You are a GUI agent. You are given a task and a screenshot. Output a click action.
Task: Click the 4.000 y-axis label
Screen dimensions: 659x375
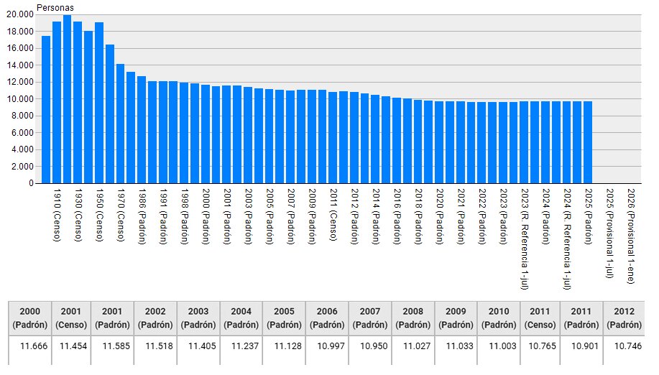click(x=22, y=149)
